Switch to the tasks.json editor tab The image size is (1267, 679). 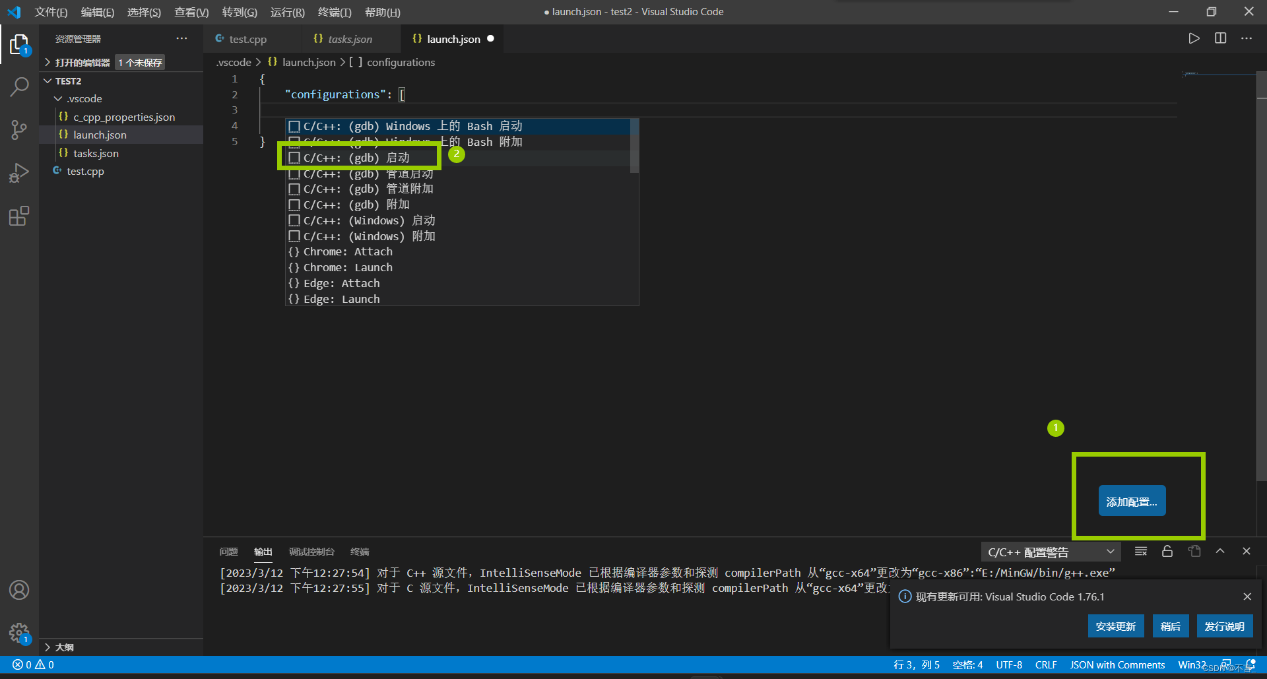(352, 39)
